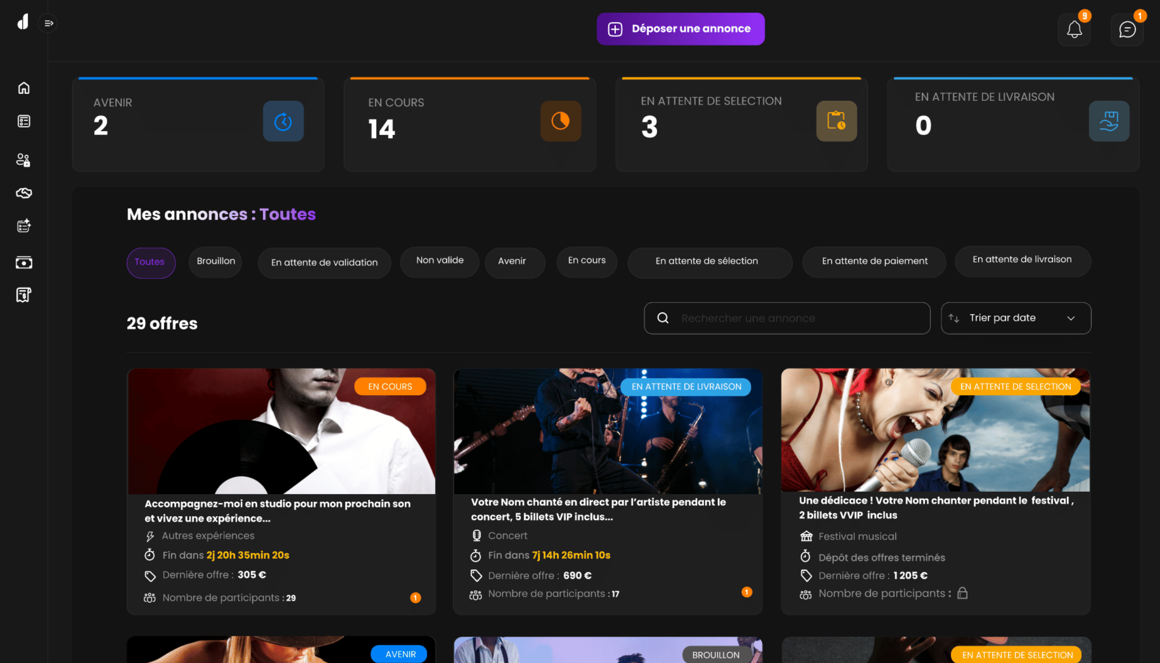The width and height of the screenshot is (1160, 663).
Task: Open the listings icon in sidebar
Action: (24, 121)
